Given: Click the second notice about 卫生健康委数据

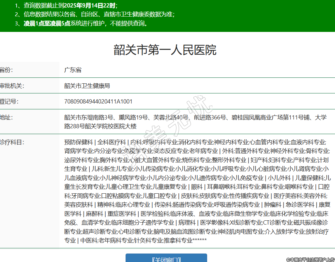Looking at the screenshot, I should click(95, 14).
